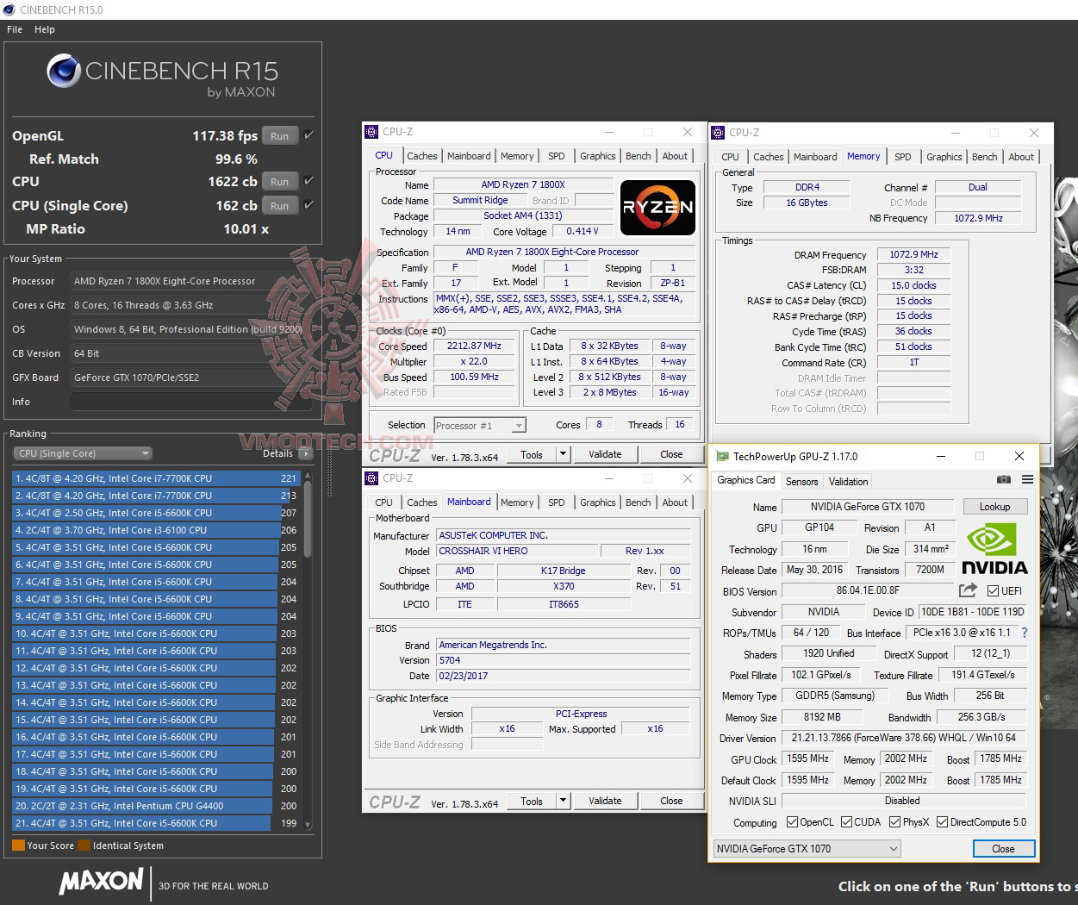Open the GPU-Z hamburger menu

pos(1026,480)
